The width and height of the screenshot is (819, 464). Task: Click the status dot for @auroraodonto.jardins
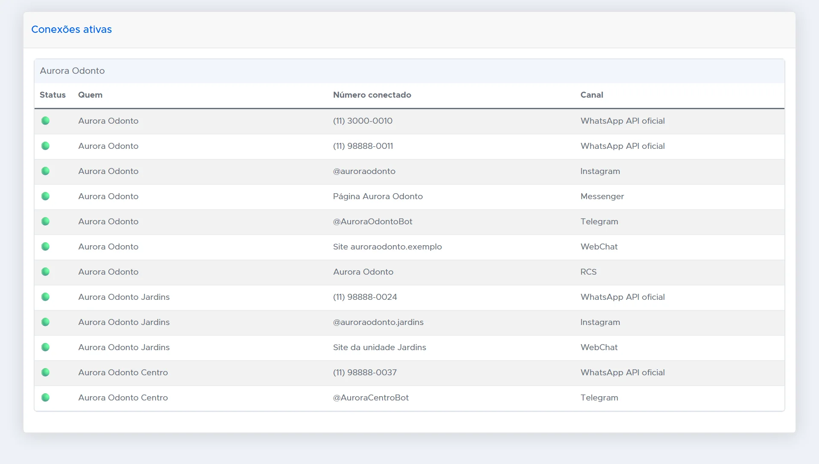tap(45, 322)
